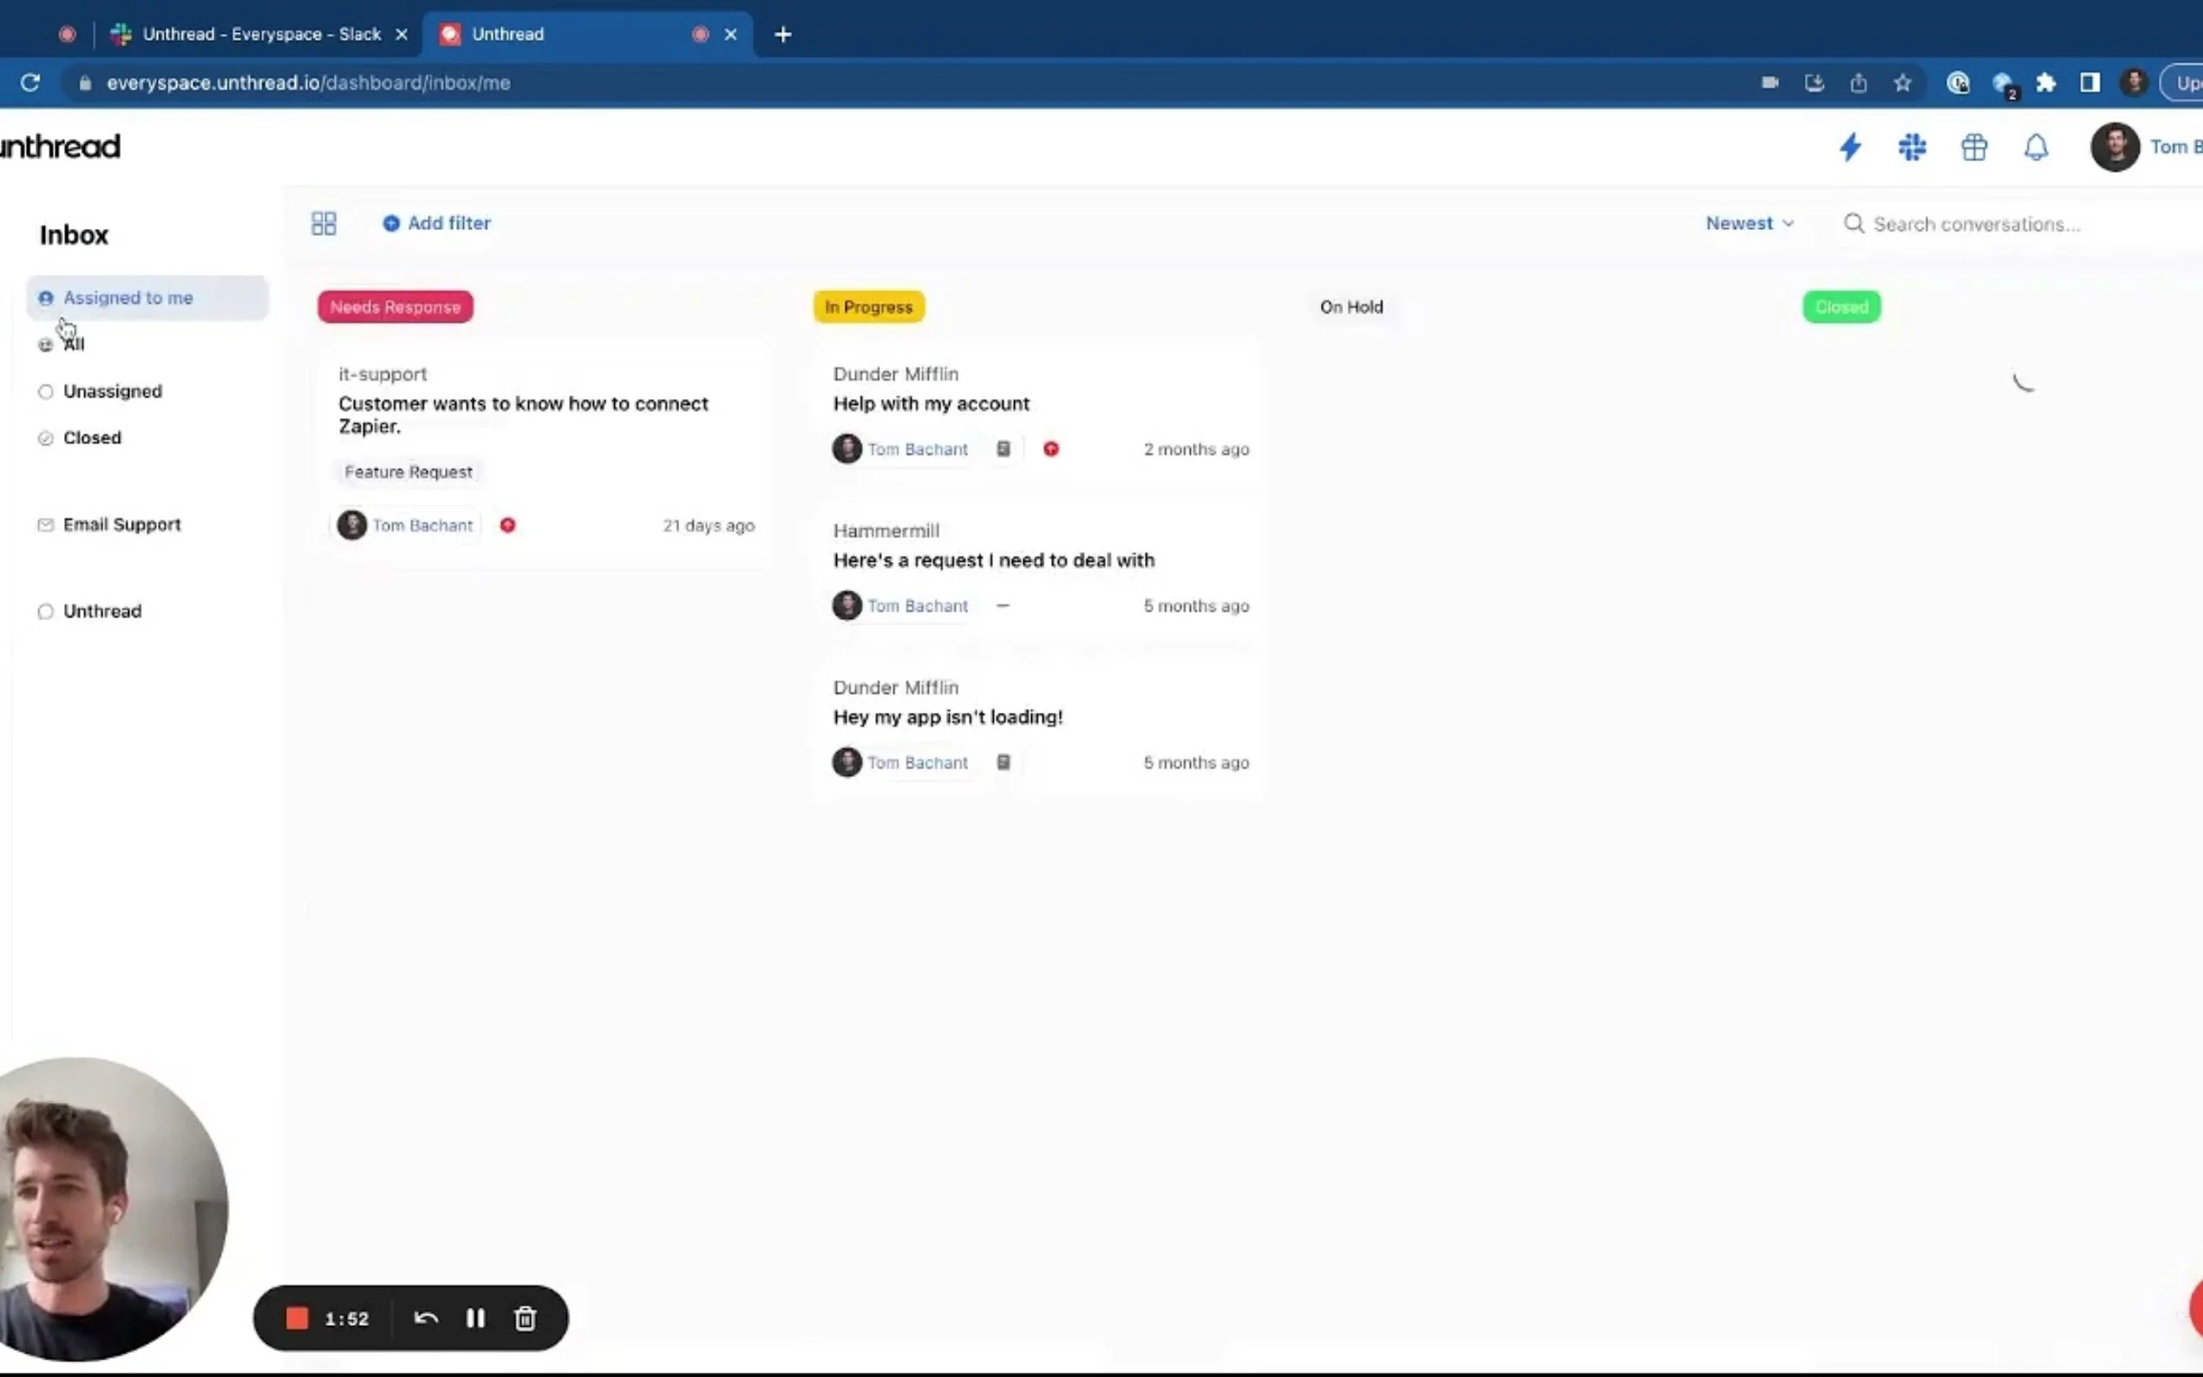Click notes icon on 'Help with my account' card
This screenshot has height=1377, width=2203.
tap(1003, 449)
